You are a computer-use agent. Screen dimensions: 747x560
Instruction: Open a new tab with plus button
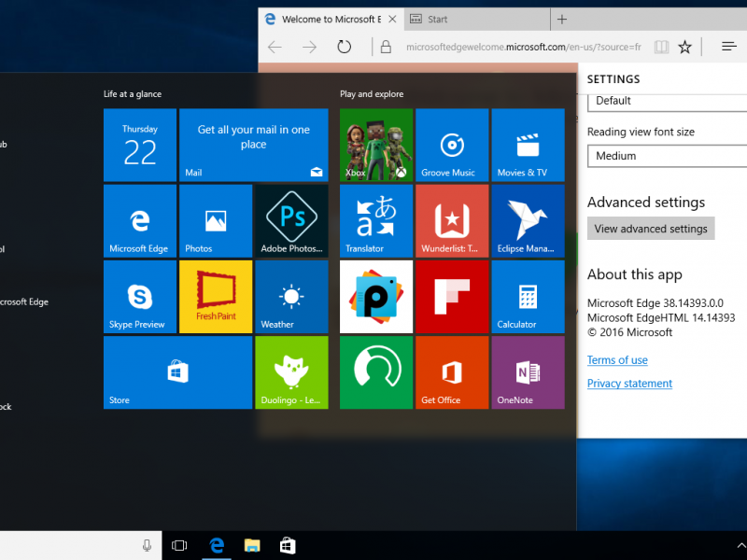coord(562,19)
